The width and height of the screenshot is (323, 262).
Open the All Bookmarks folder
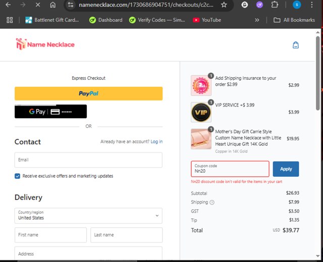(294, 20)
